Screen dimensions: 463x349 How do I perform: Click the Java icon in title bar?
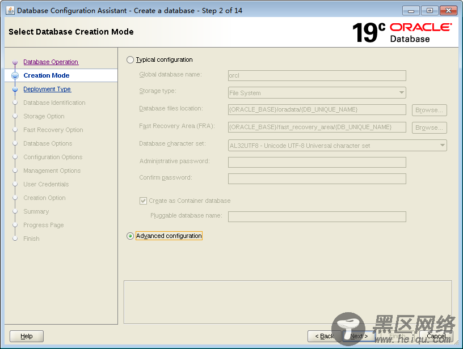10,11
